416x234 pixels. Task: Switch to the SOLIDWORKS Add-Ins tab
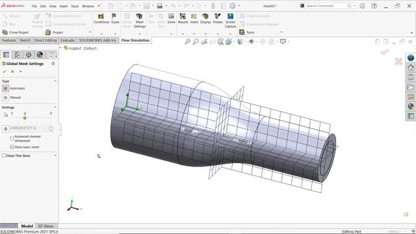[97, 40]
